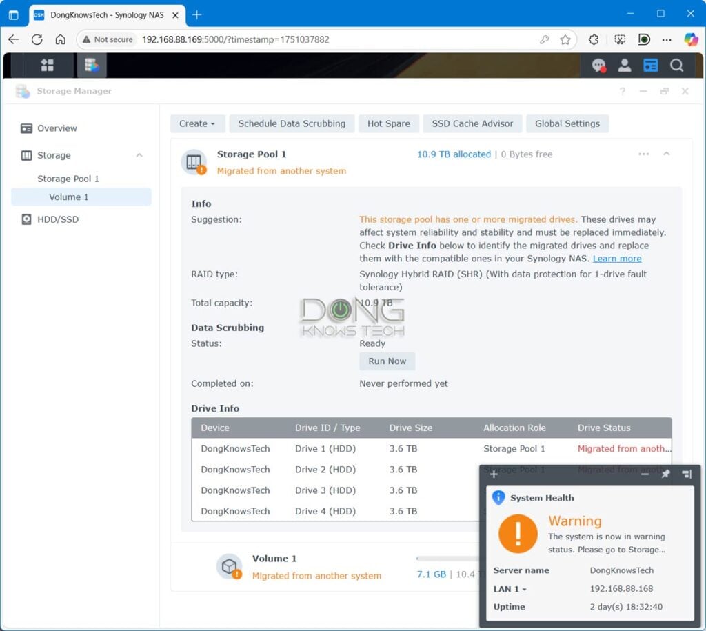This screenshot has height=631, width=706.
Task: Click the browser address bar URL
Action: 236,39
